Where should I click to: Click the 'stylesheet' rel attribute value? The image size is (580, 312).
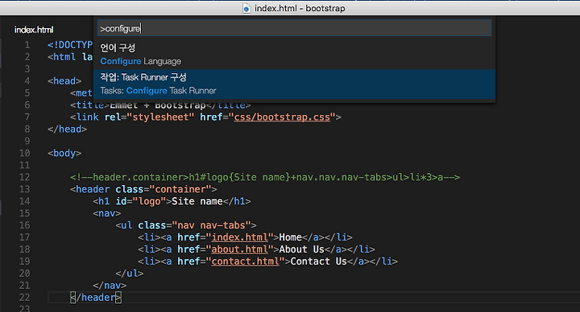click(160, 117)
